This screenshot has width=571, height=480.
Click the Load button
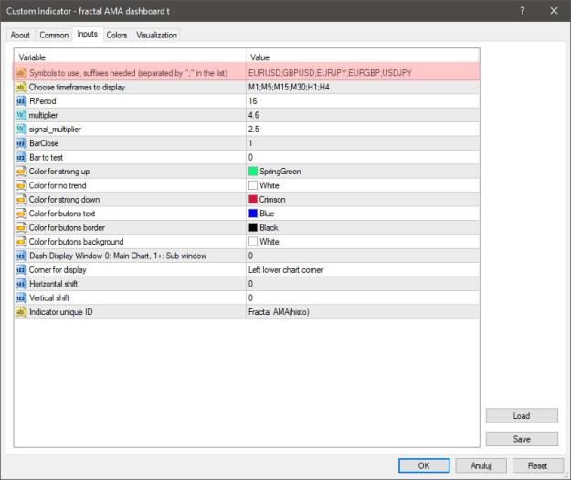point(522,415)
